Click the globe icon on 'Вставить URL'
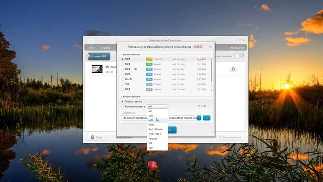 tap(88, 56)
